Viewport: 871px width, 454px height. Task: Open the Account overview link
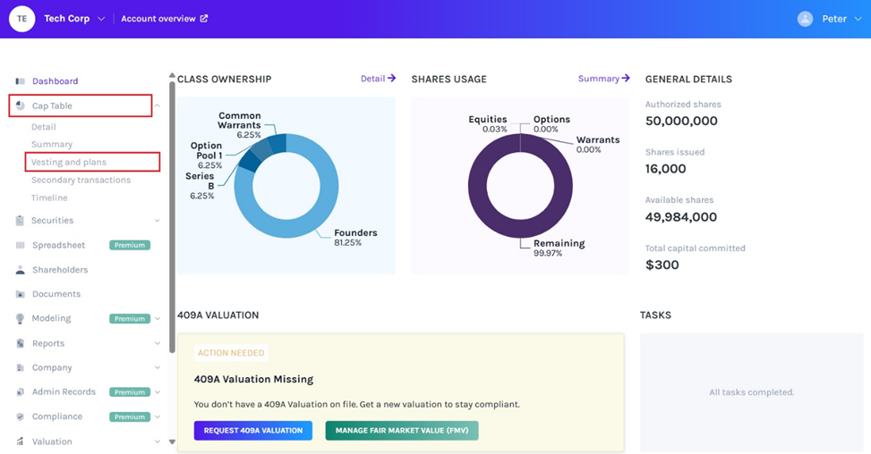158,19
